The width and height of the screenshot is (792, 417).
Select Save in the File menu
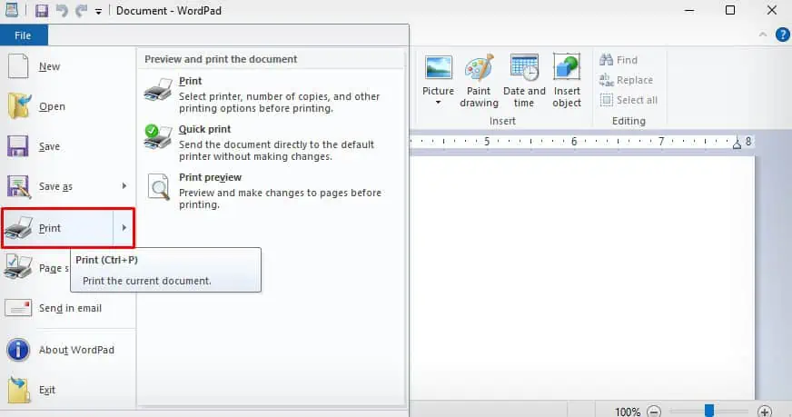pos(68,146)
